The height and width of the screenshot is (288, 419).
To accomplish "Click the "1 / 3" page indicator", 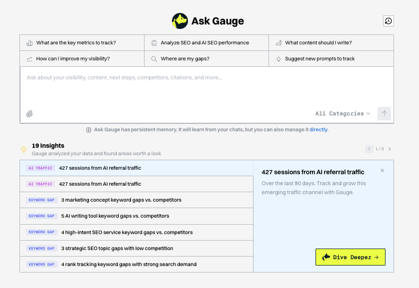I will tap(379, 149).
